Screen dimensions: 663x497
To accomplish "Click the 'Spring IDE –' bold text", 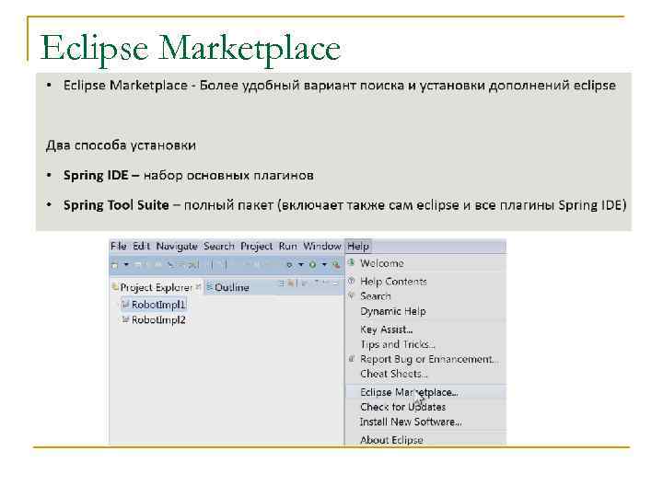I will [x=101, y=175].
